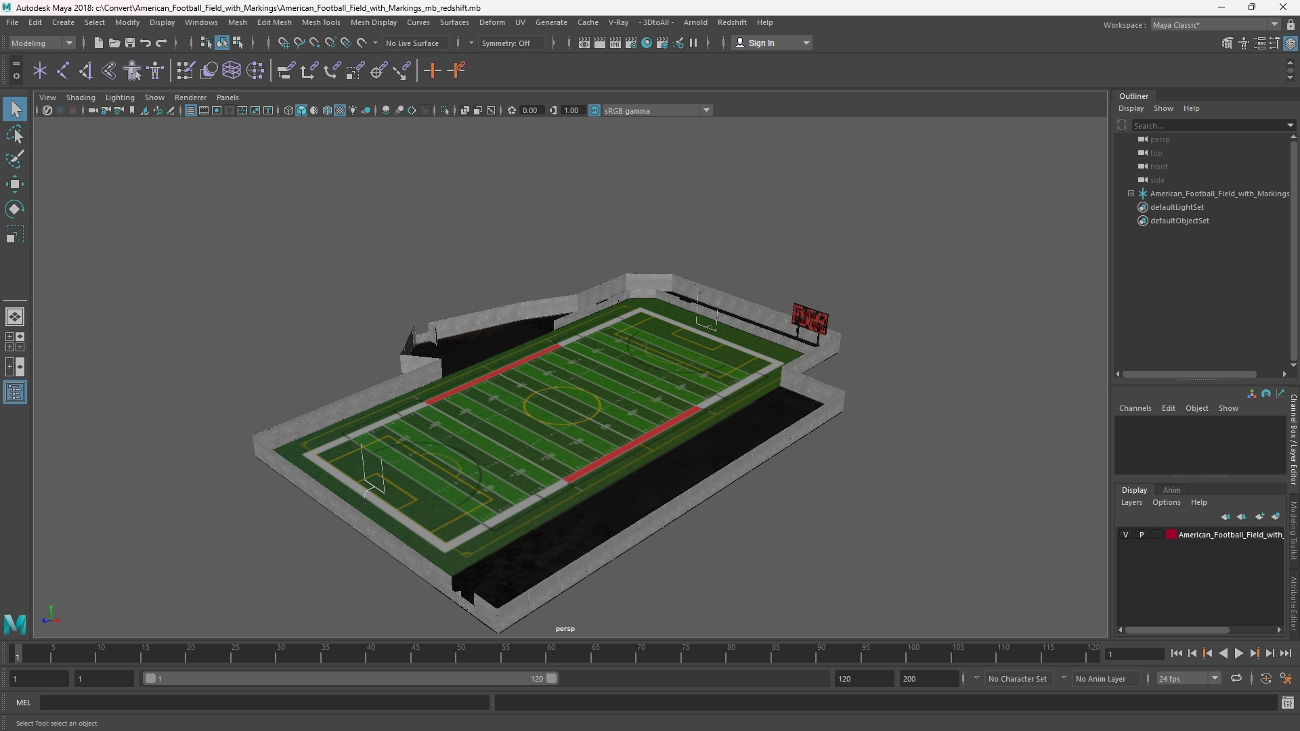Toggle the viewport grid display icon
Screen dimensions: 1300x731
pos(191,111)
